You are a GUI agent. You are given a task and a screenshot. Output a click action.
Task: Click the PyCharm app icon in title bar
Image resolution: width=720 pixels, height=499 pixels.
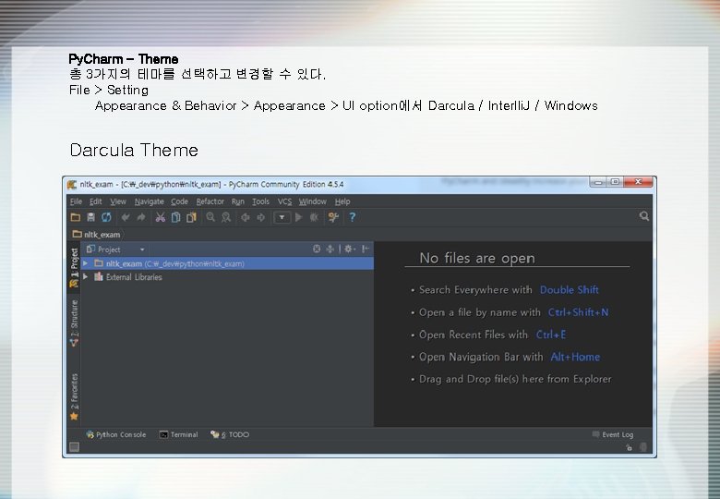(x=72, y=184)
